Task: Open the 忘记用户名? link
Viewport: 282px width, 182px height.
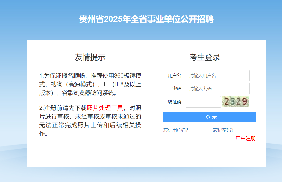Action: click(176, 130)
